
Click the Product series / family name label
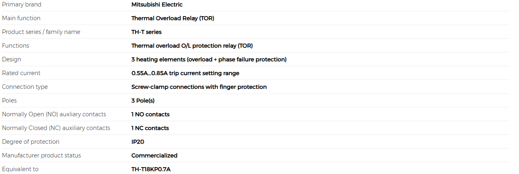coord(41,32)
